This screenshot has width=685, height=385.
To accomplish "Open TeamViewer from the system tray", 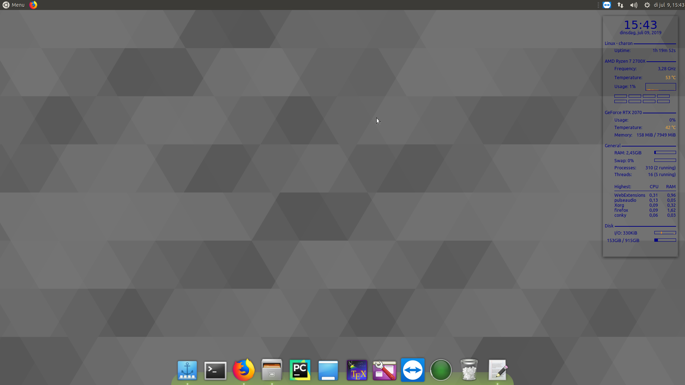I will point(607,5).
